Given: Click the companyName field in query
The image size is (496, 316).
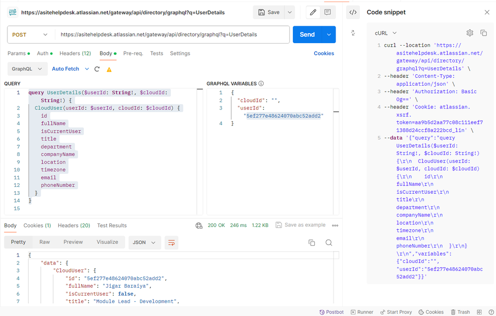Looking at the screenshot, I should (58, 155).
